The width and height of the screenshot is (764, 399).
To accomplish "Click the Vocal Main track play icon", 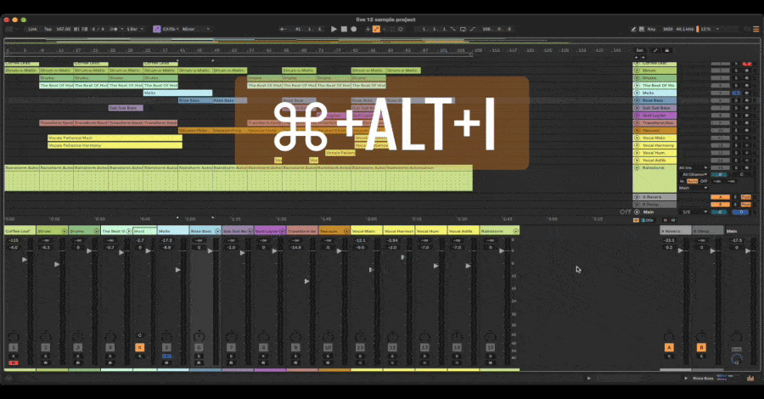I will (x=638, y=138).
